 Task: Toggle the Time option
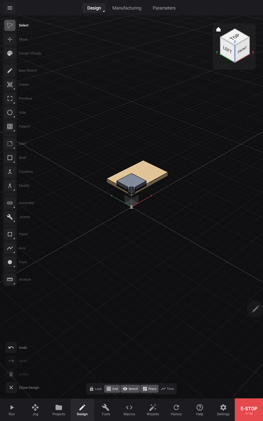pyautogui.click(x=167, y=389)
